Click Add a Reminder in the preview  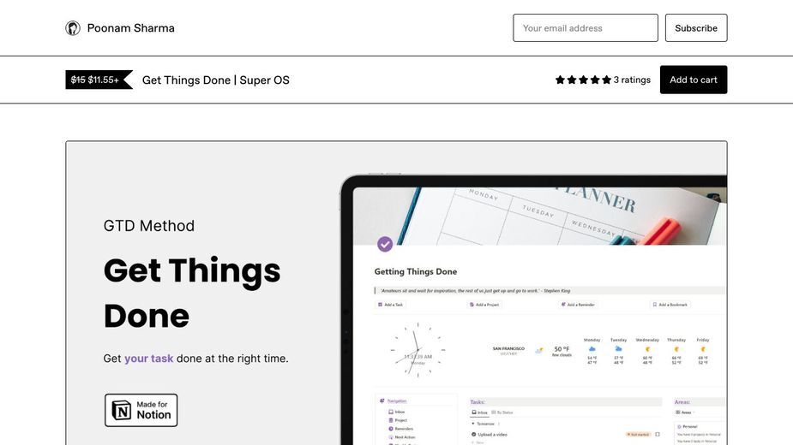pyautogui.click(x=578, y=305)
